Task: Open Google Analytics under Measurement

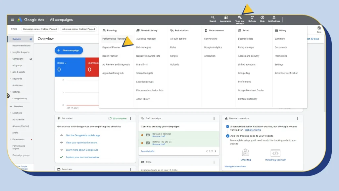Action: pyautogui.click(x=213, y=48)
